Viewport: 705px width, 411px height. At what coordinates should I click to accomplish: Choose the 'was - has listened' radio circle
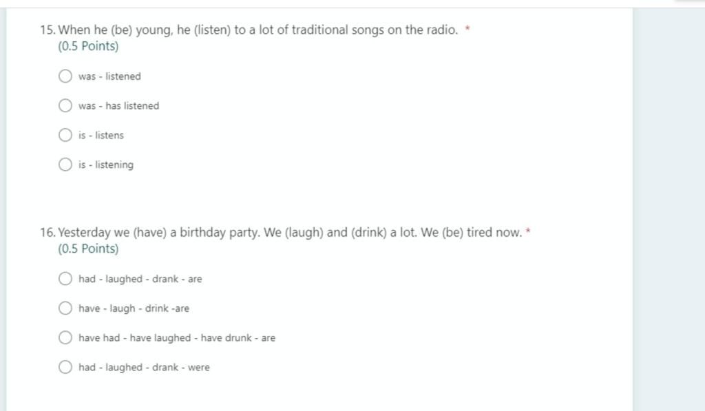65,106
